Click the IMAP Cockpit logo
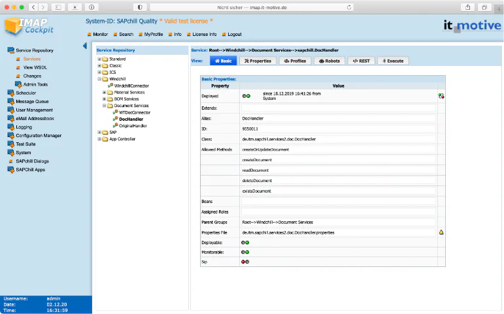 pyautogui.click(x=29, y=26)
